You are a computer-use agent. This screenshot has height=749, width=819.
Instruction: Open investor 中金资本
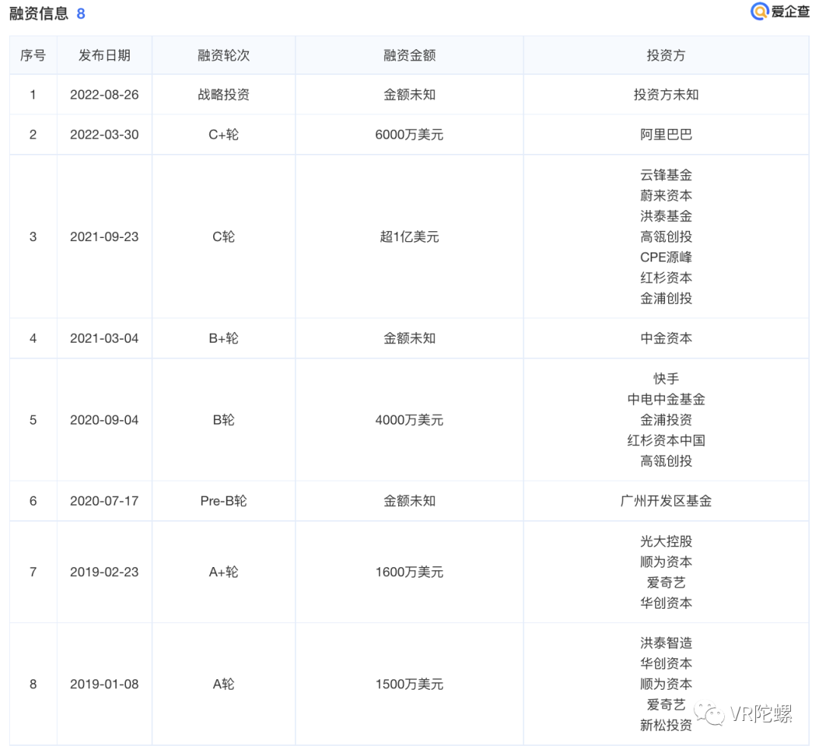pyautogui.click(x=666, y=338)
